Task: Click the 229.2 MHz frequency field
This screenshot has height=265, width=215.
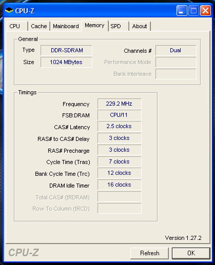Action: pyautogui.click(x=120, y=104)
